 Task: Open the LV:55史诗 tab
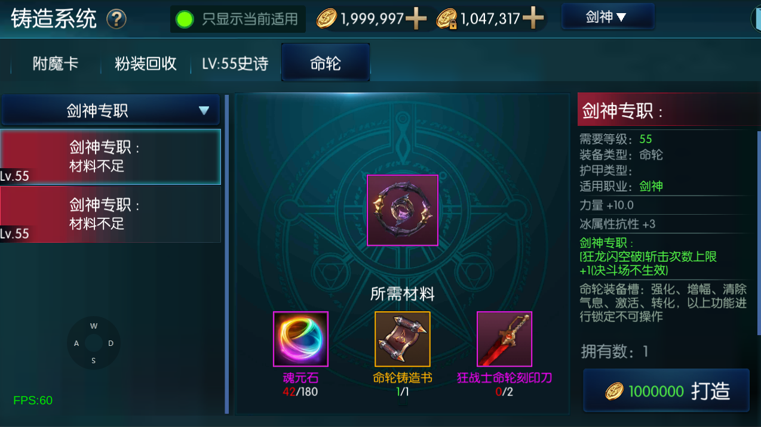(x=235, y=64)
